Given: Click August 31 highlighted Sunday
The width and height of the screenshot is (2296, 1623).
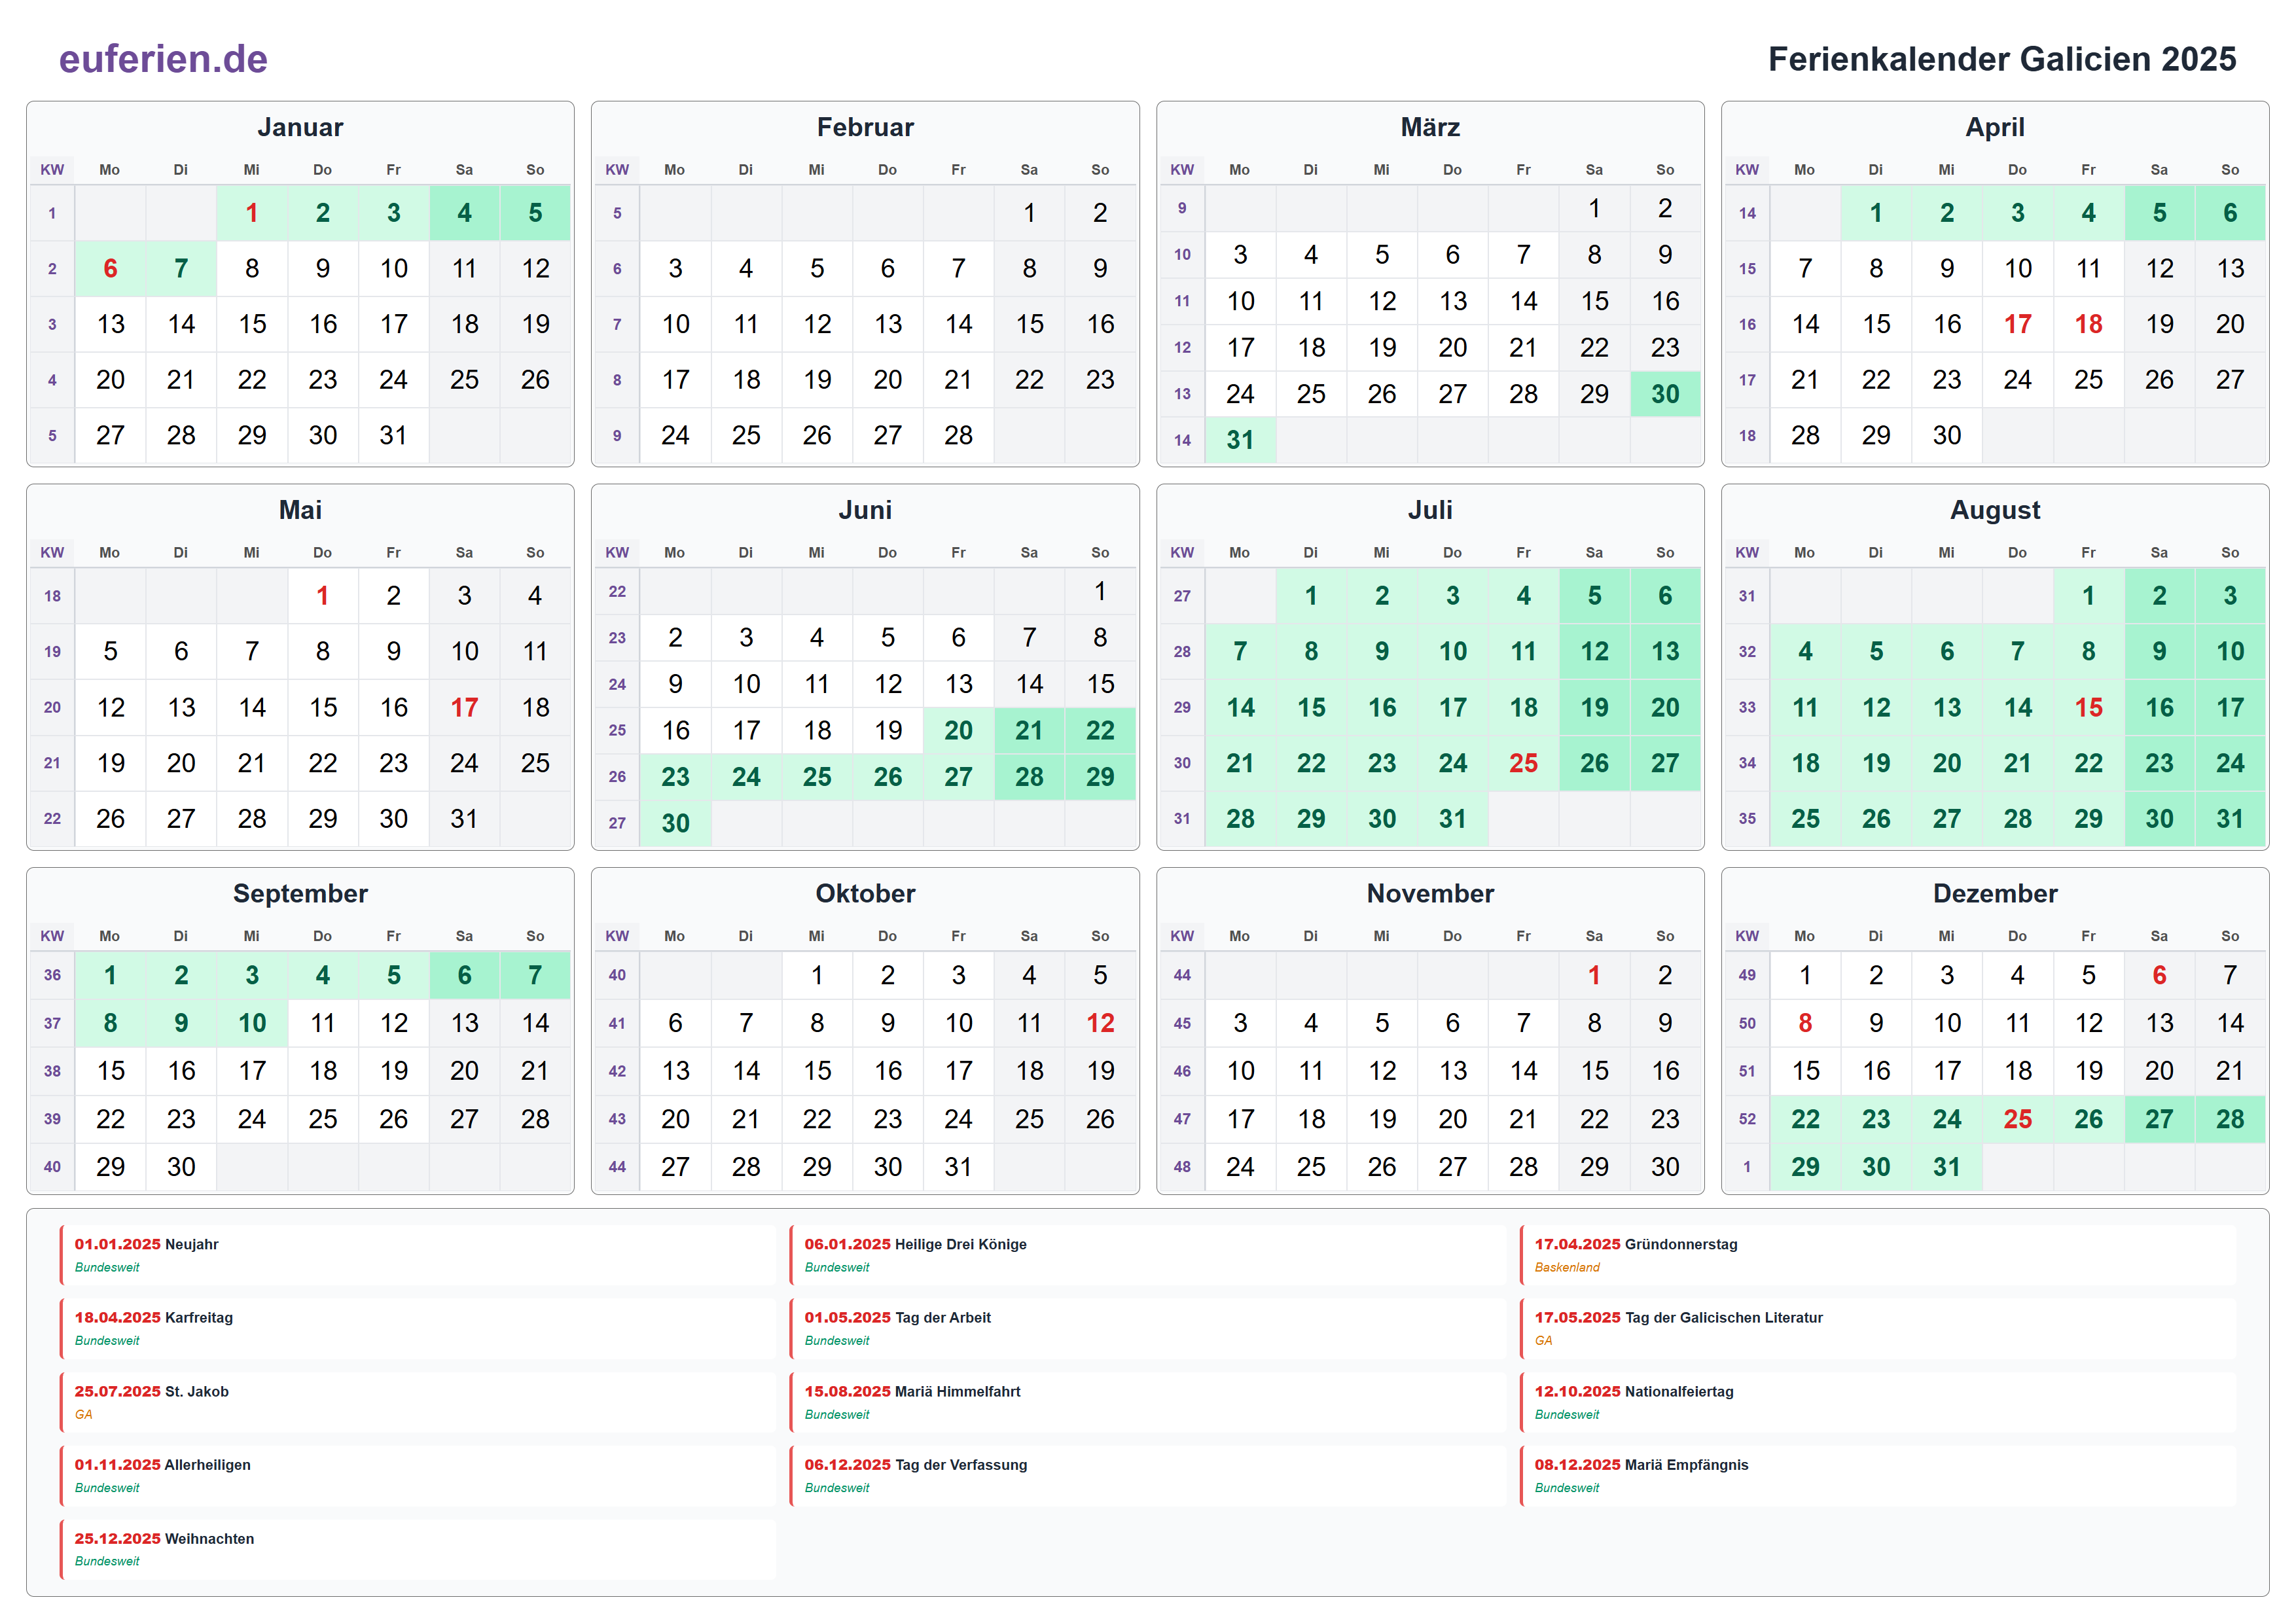Looking at the screenshot, I should tap(2230, 819).
